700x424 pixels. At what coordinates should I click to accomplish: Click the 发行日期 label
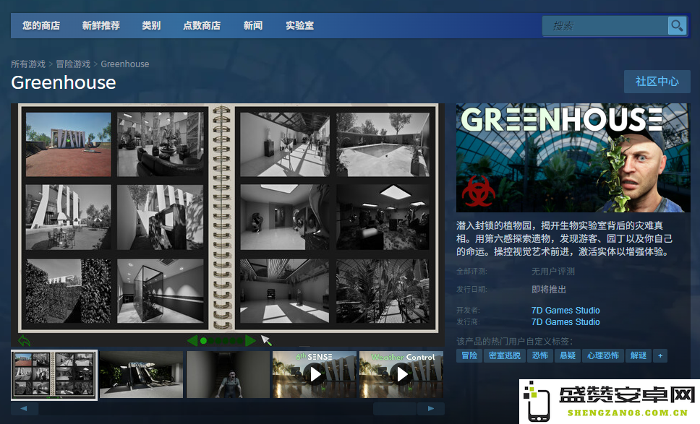pos(472,290)
